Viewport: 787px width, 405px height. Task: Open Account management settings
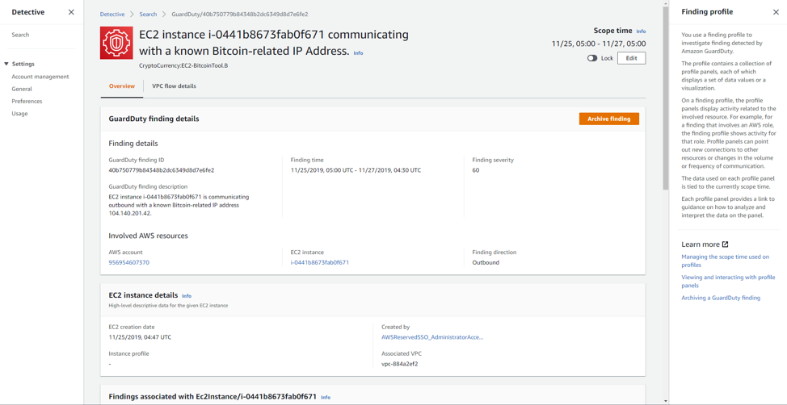point(40,77)
